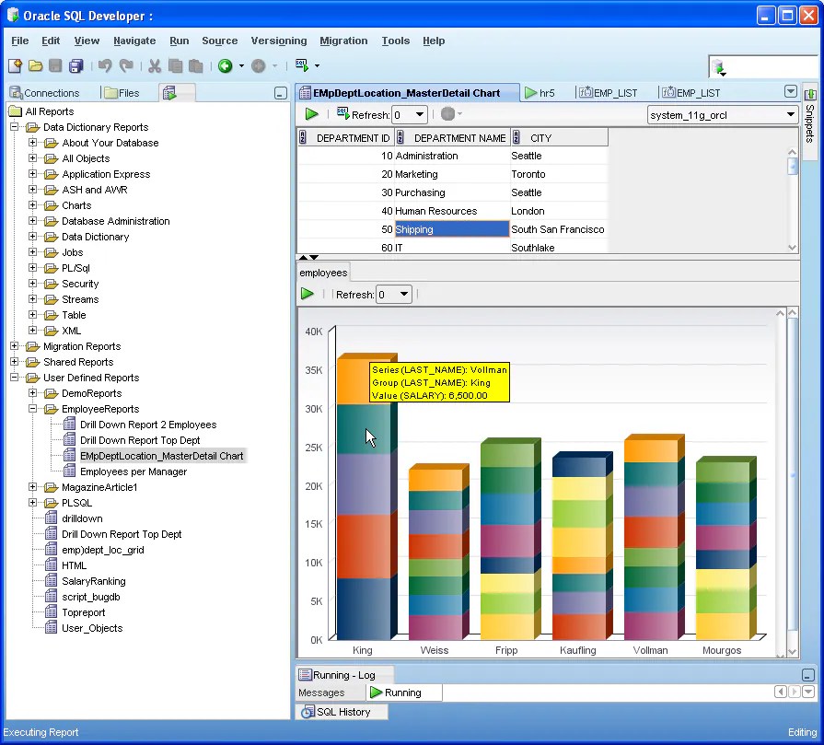Expand the Migration Reports node
This screenshot has width=824, height=745.
14,346
